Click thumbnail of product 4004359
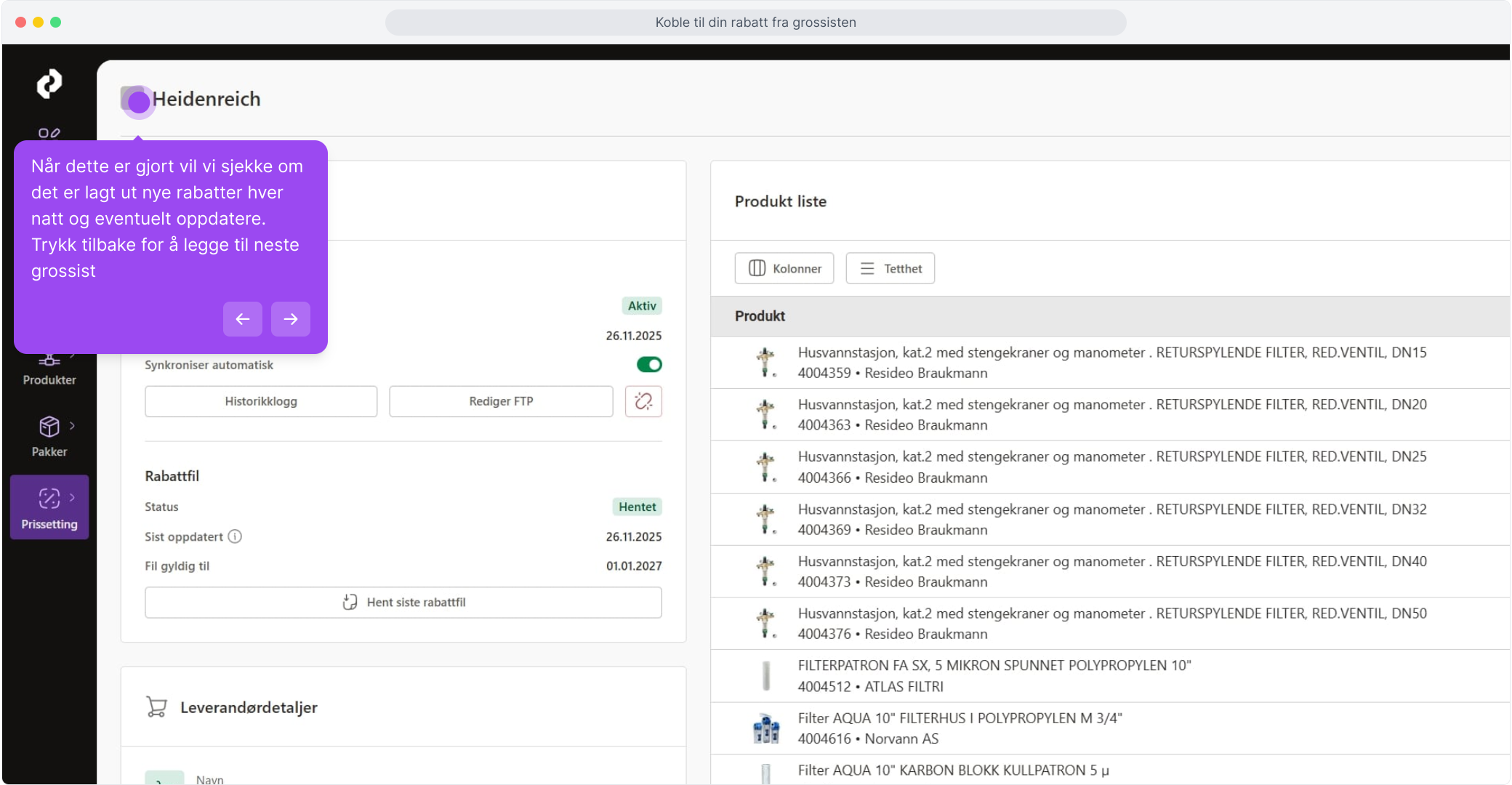 [765, 362]
